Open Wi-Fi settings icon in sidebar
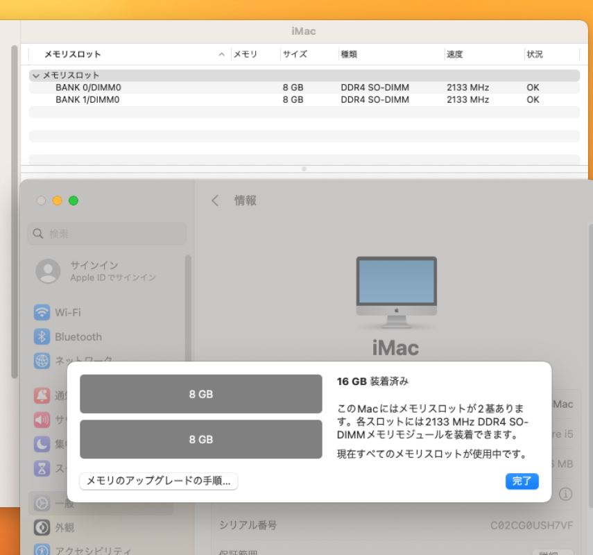 click(x=42, y=312)
